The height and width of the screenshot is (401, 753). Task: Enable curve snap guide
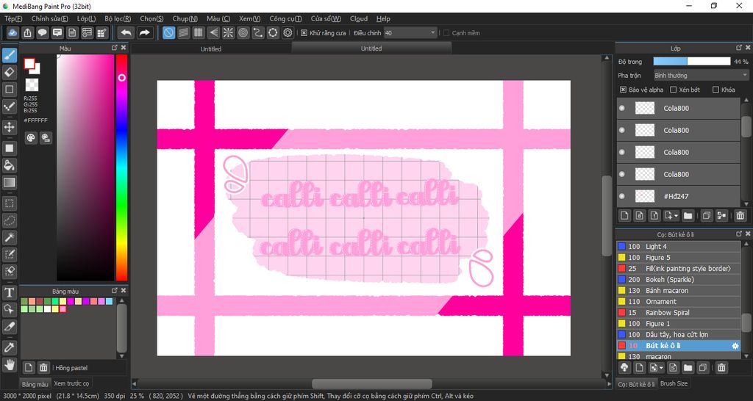(258, 32)
